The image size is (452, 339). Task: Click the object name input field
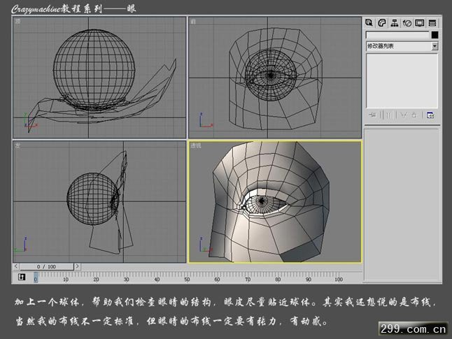[x=398, y=35]
